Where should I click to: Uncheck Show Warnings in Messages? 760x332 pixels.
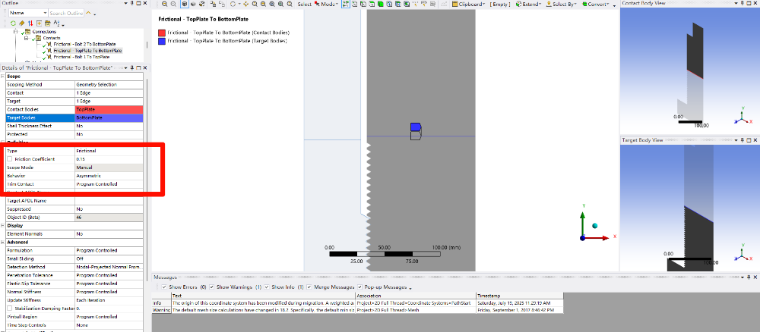click(x=211, y=287)
